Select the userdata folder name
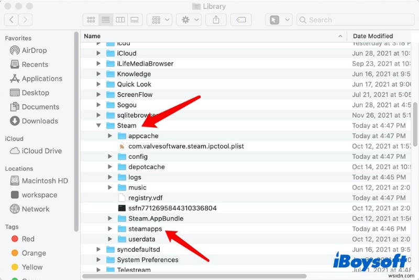 click(141, 239)
